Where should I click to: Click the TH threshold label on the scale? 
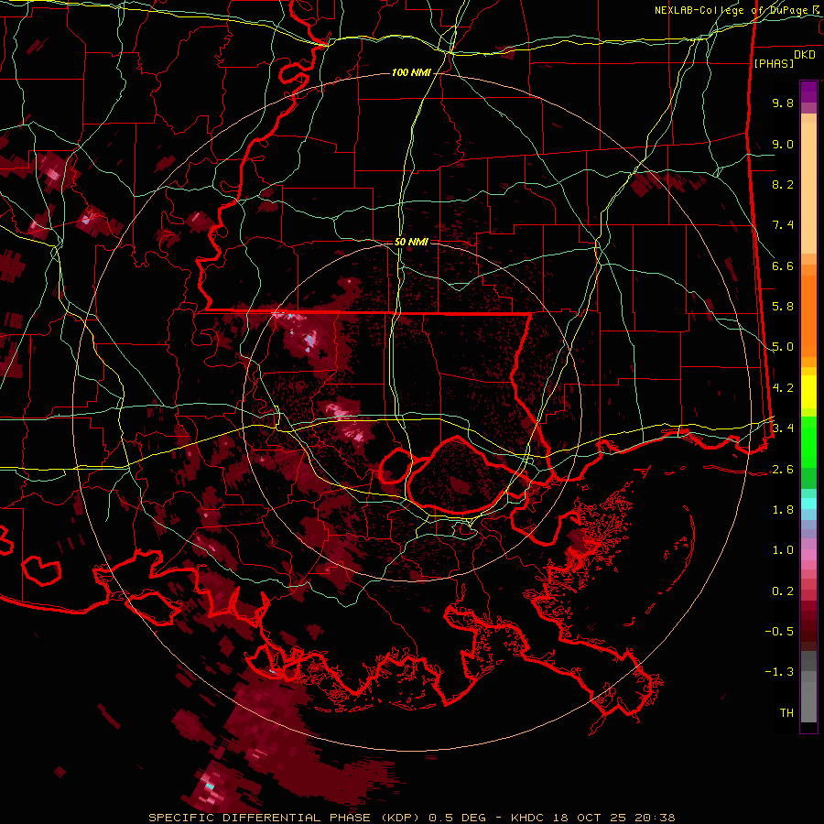786,713
